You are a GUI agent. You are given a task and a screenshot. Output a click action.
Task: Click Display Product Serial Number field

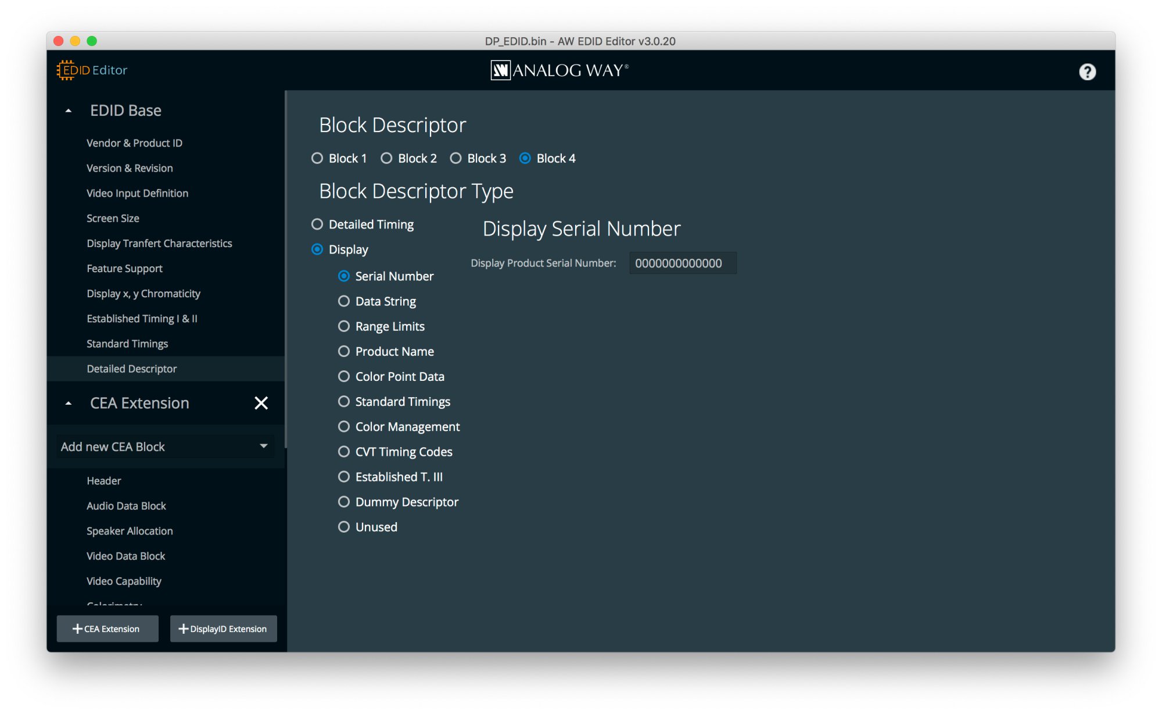682,263
